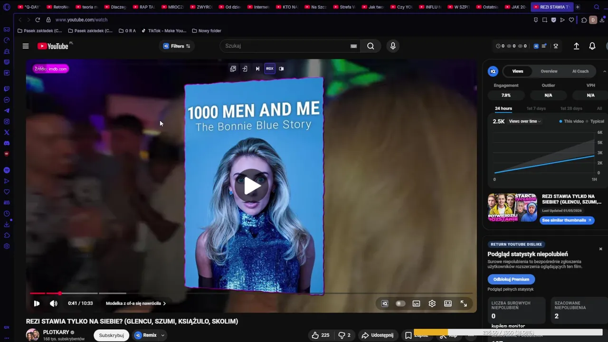Like the video with thumbs up
The width and height of the screenshot is (608, 342).
click(x=321, y=335)
